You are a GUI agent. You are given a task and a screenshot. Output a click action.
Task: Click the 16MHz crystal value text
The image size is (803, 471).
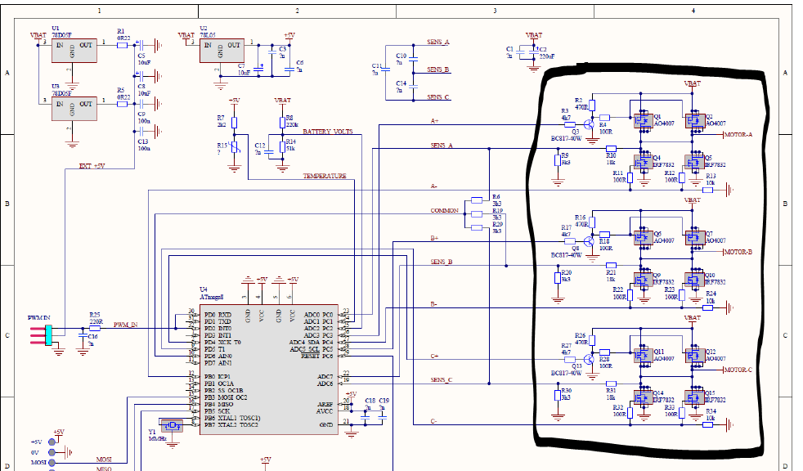157,439
